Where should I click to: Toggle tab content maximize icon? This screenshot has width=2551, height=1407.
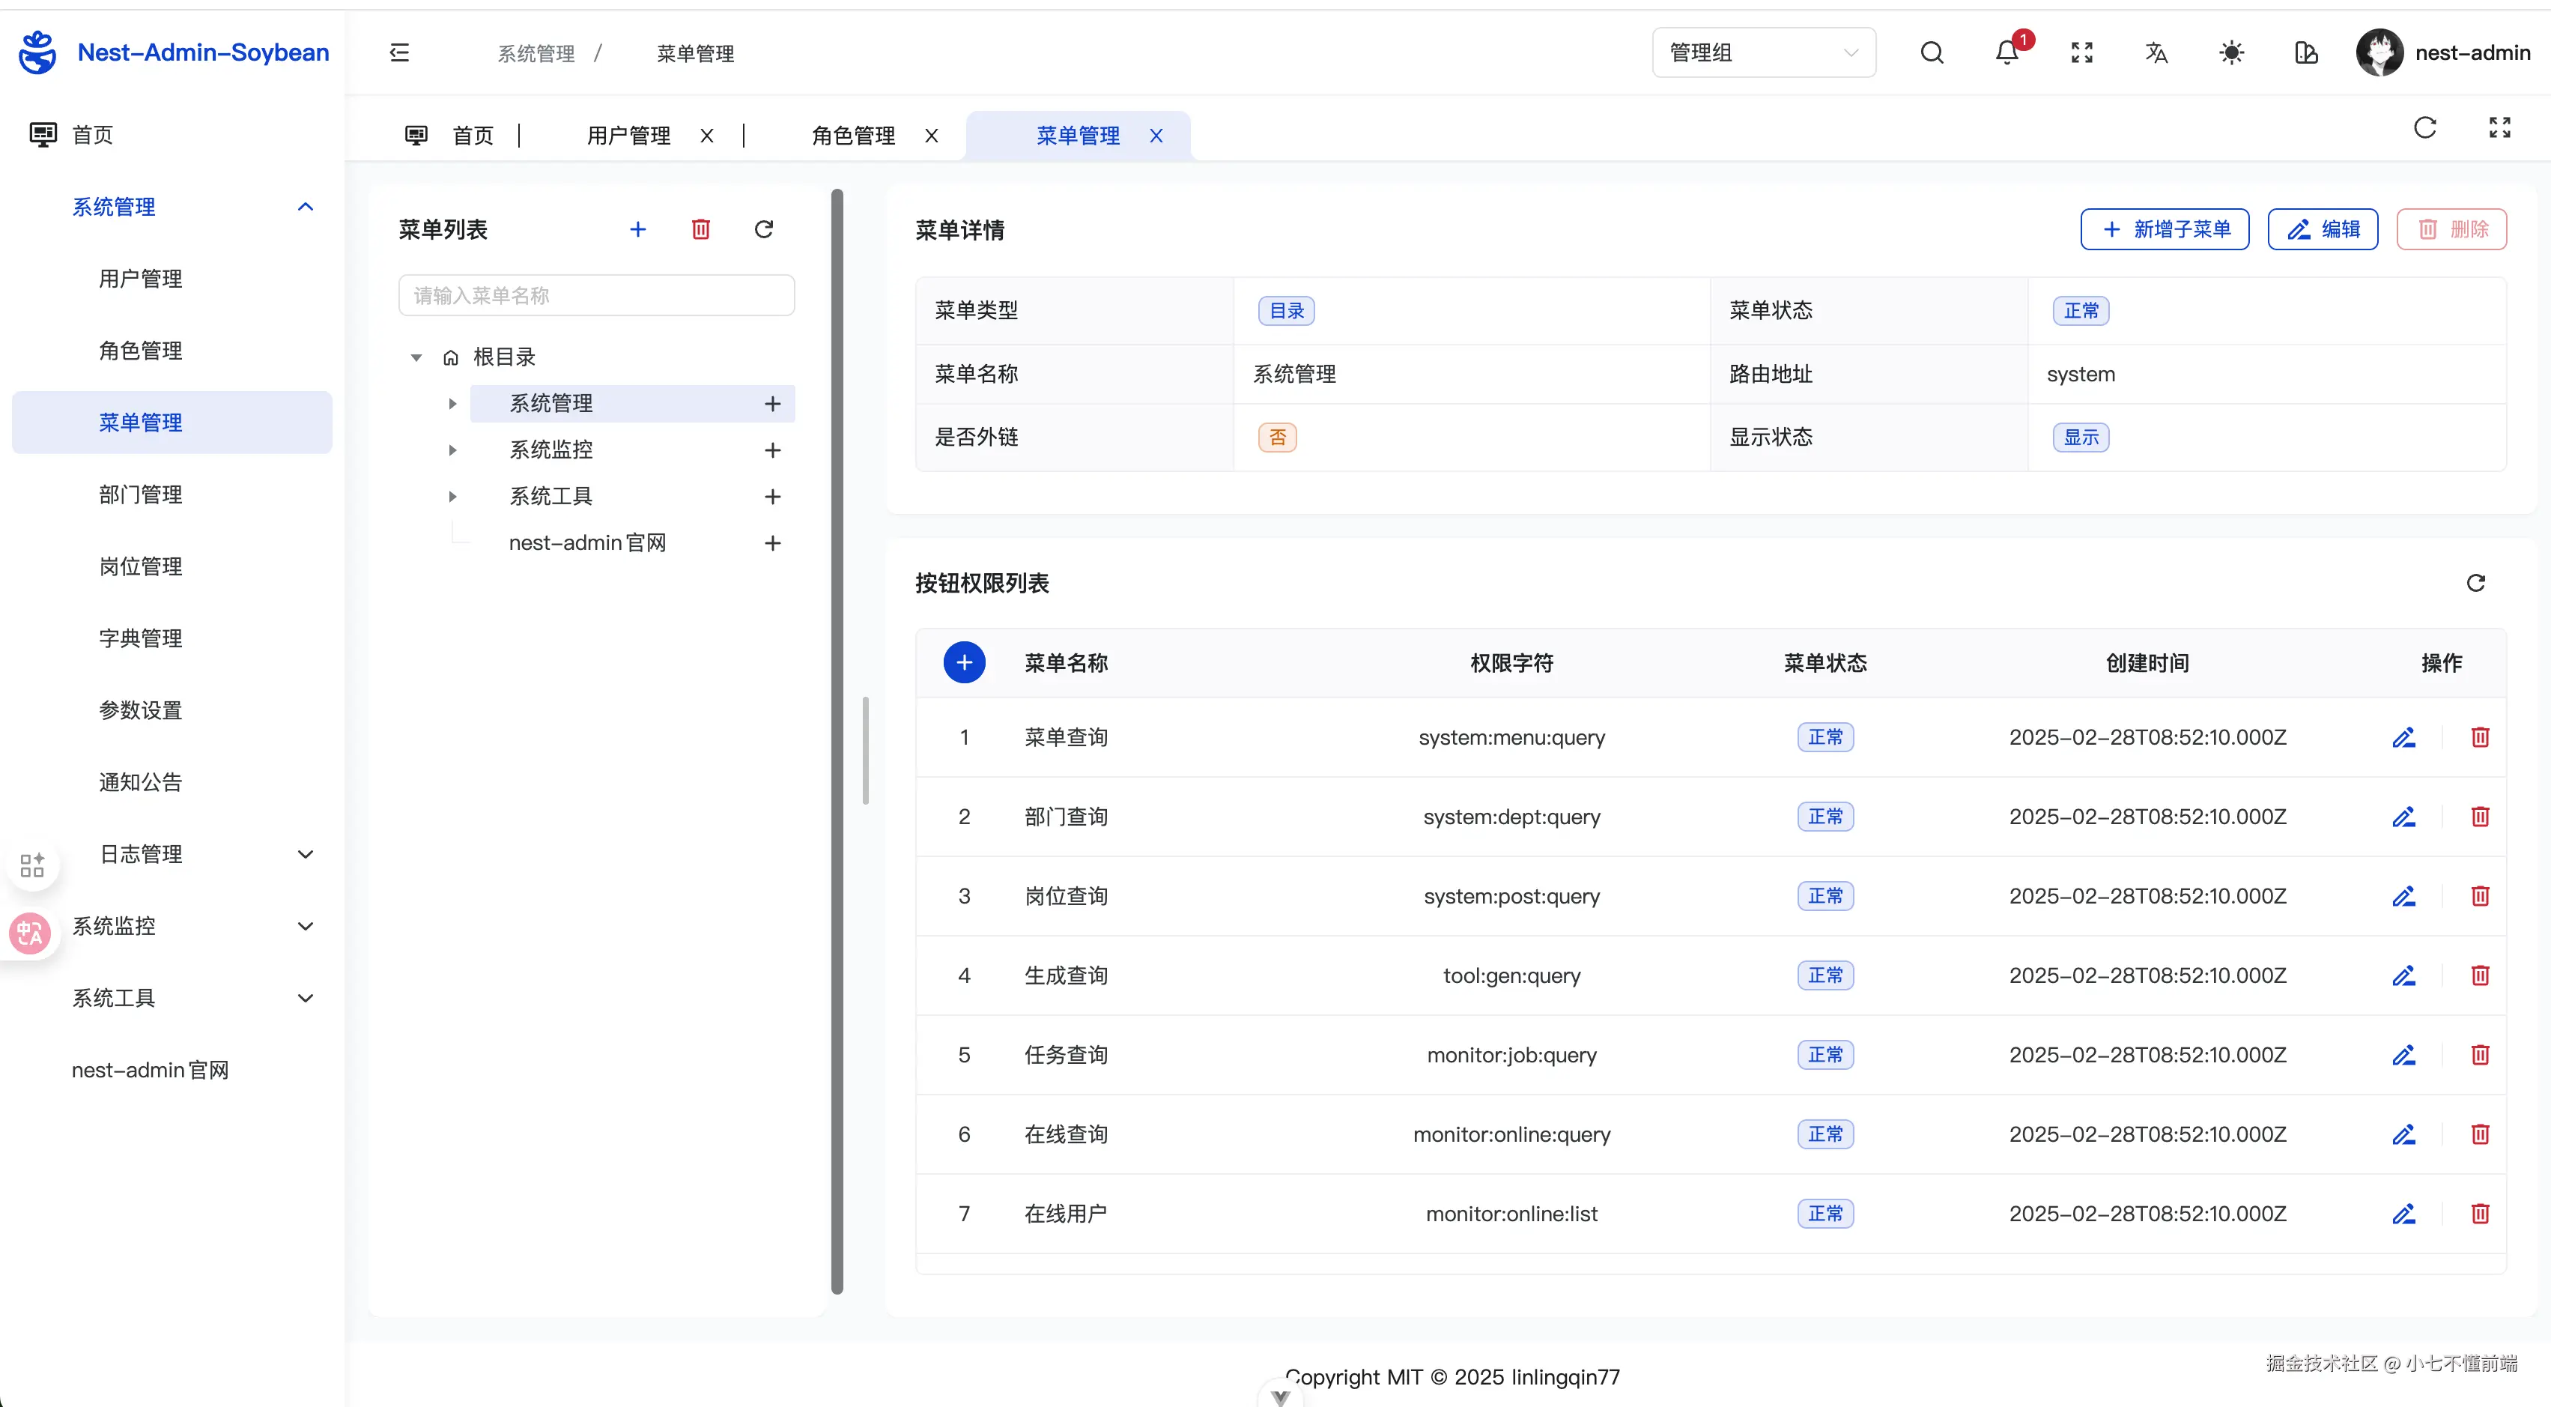point(2499,127)
